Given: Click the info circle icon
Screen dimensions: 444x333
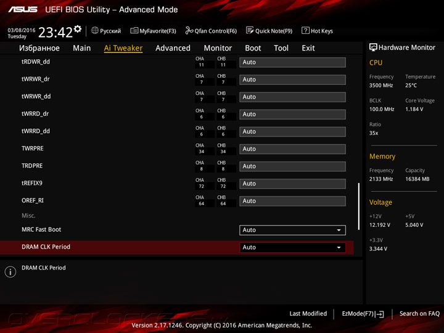Looking at the screenshot, I should 10,272.
